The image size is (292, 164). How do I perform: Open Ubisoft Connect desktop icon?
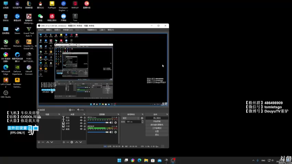(x=29, y=70)
